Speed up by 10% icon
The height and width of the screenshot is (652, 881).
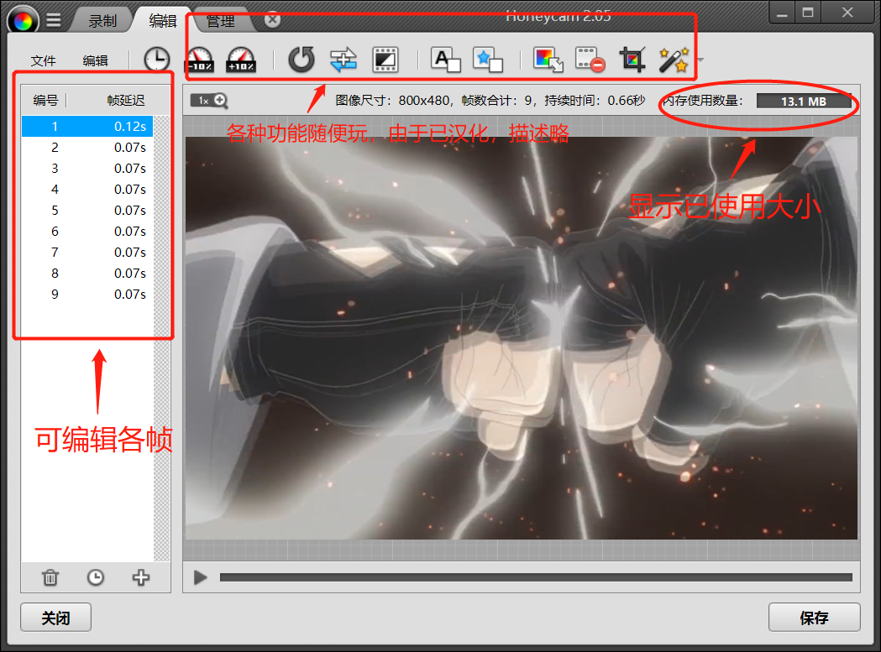click(x=241, y=60)
